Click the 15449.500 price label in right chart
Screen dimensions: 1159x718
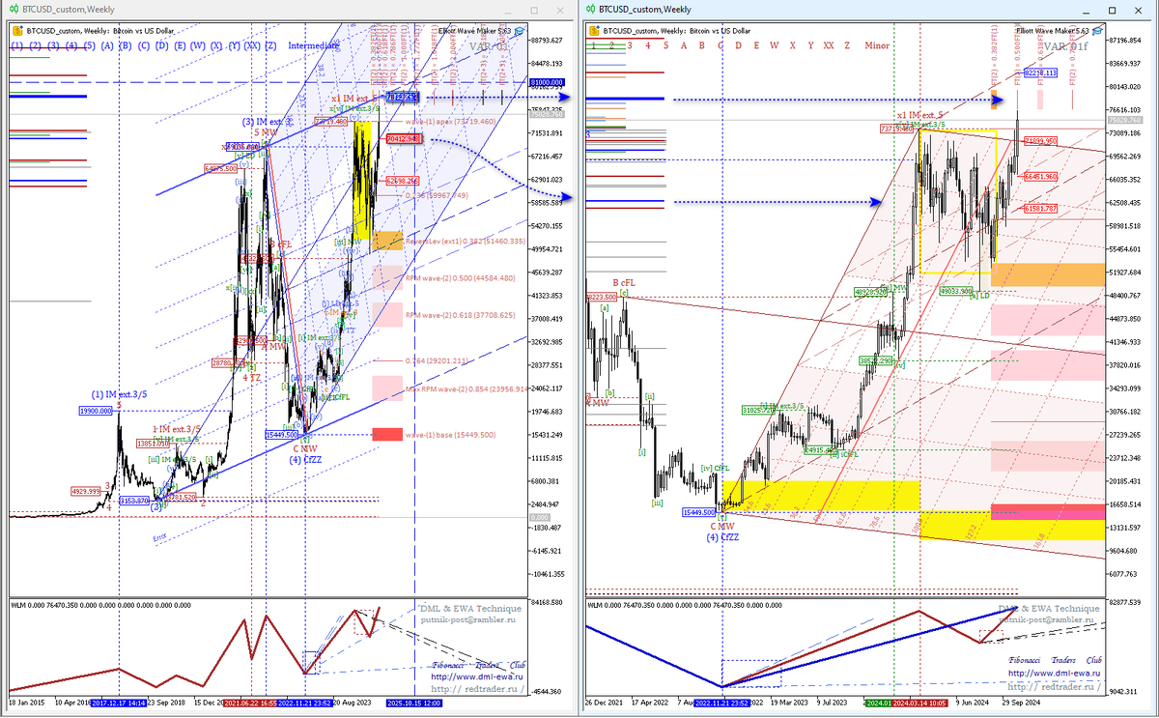700,512
